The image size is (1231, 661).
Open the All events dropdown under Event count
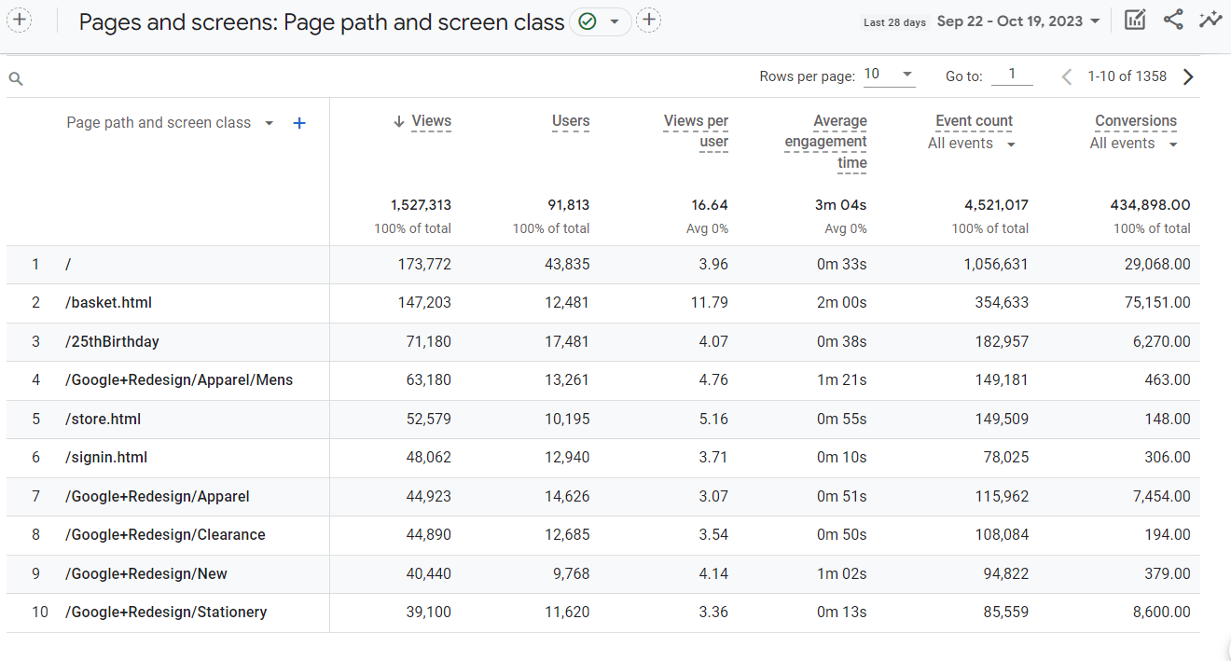pos(972,143)
